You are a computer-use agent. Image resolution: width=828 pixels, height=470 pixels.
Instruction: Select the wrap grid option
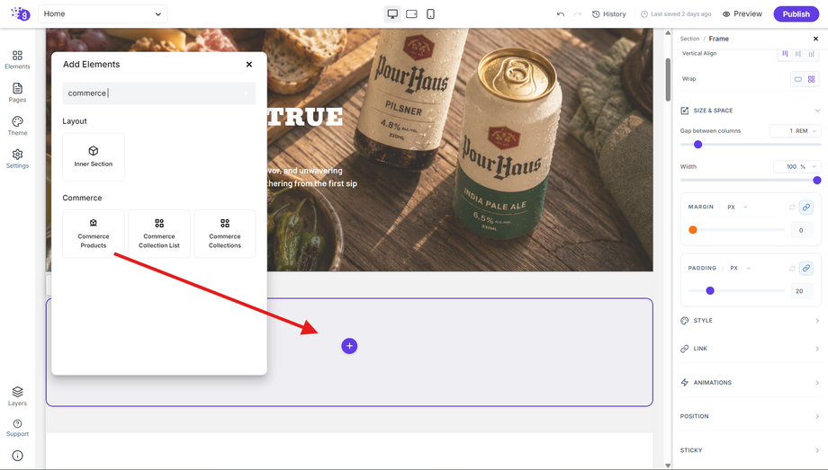[x=812, y=79]
